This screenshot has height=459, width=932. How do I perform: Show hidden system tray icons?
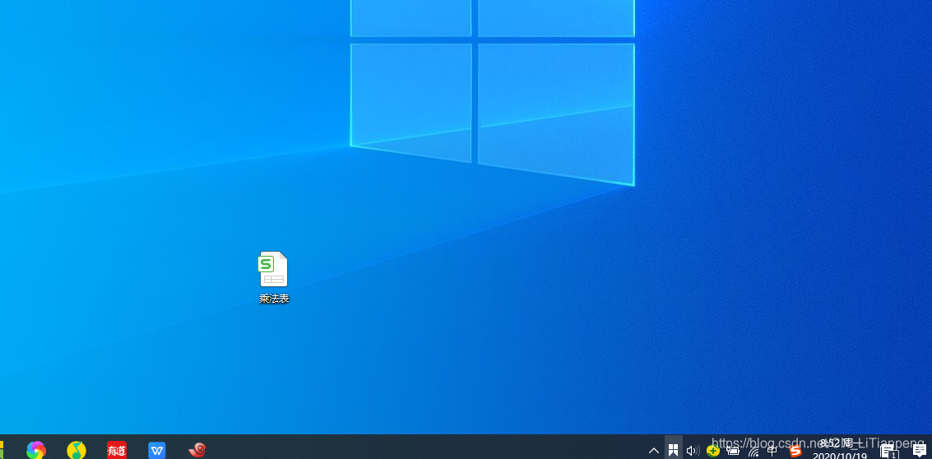point(654,451)
